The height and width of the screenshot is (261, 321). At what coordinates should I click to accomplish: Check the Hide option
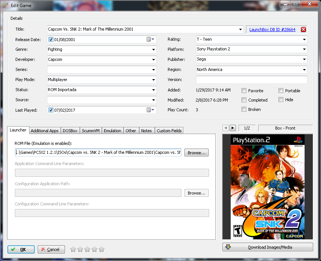pyautogui.click(x=281, y=100)
